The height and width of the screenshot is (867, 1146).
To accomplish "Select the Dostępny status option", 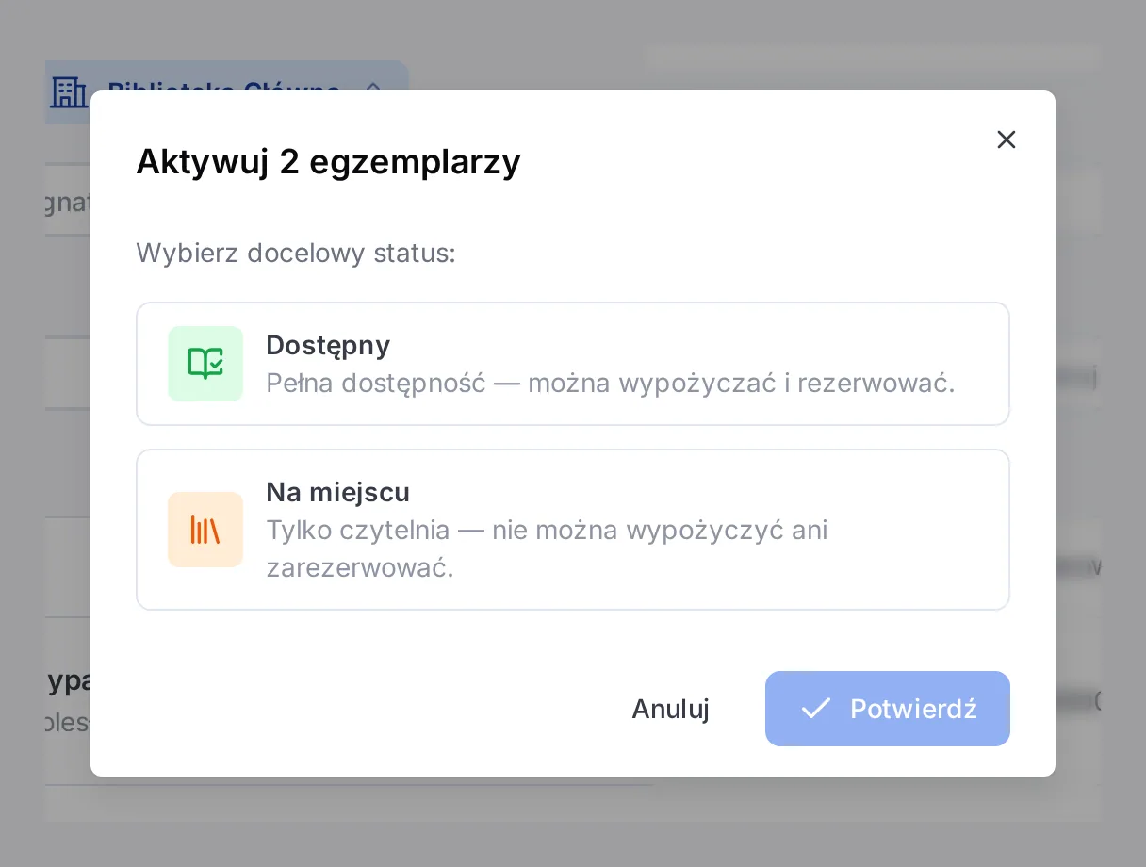I will coord(573,364).
